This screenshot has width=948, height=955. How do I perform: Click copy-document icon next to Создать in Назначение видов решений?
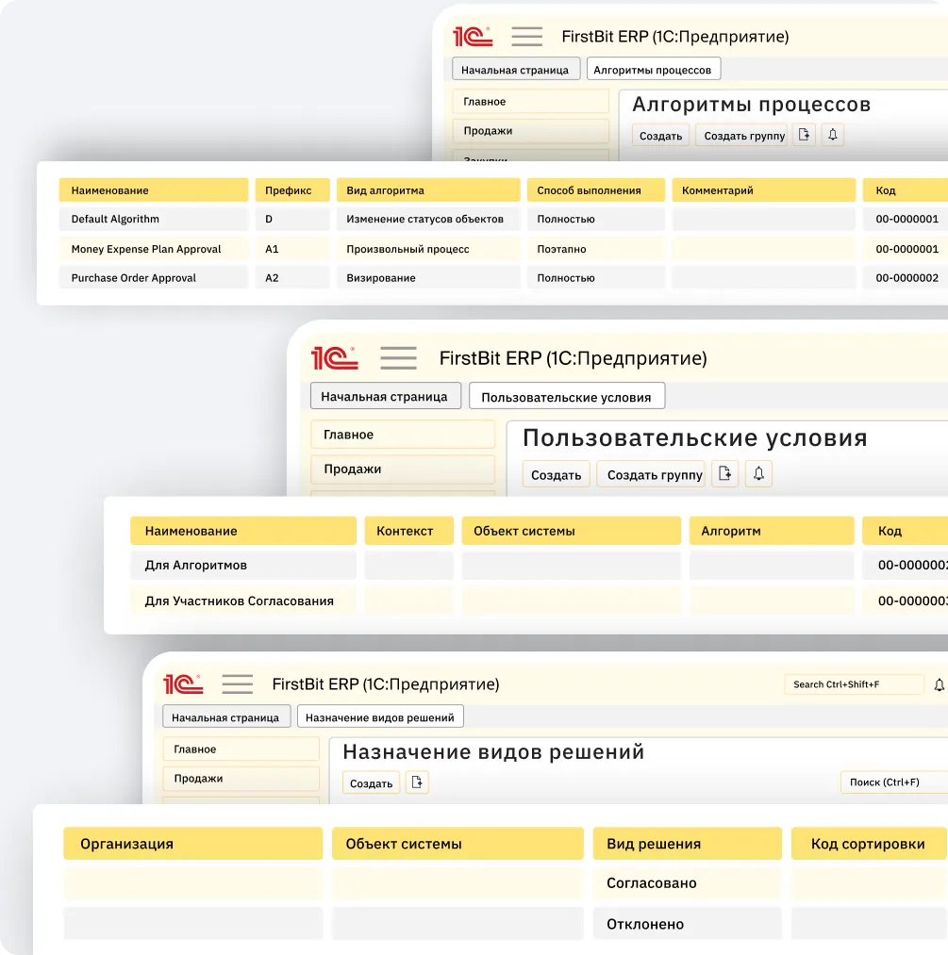point(417,782)
